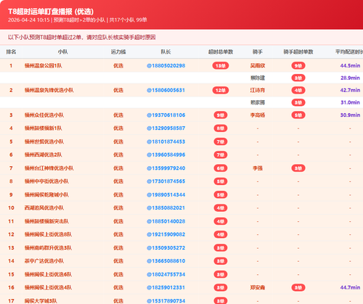Click the 13单 total overtime badge

coord(221,65)
